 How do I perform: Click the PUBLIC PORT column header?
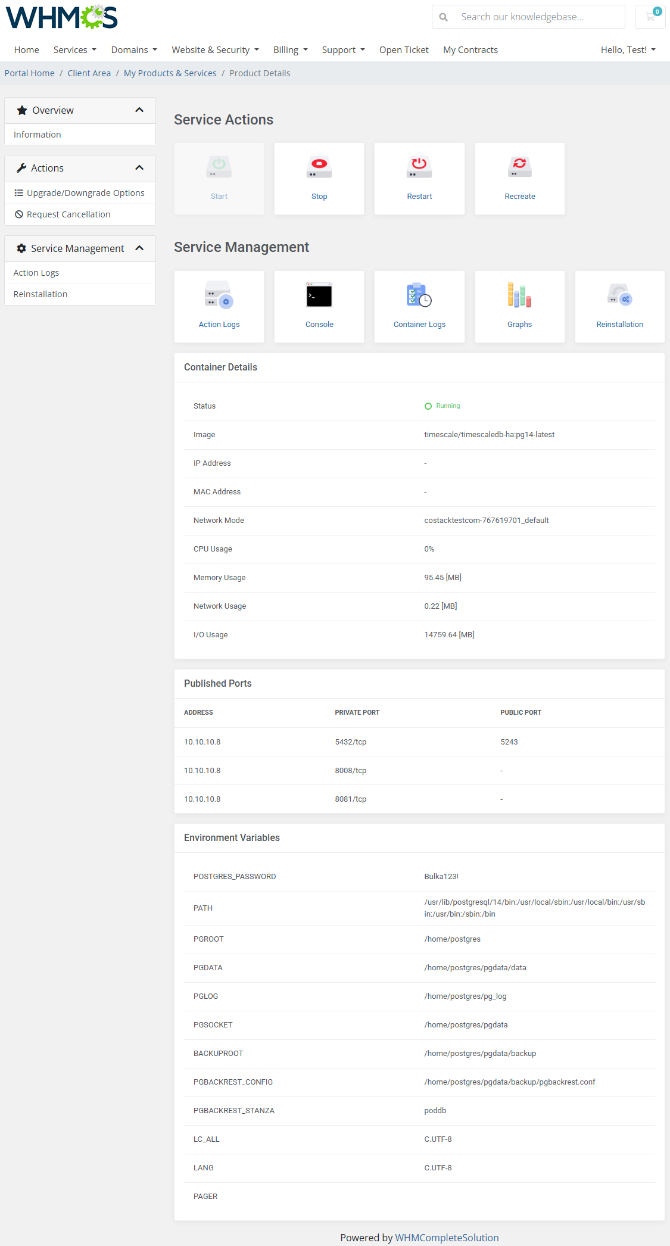pos(521,712)
